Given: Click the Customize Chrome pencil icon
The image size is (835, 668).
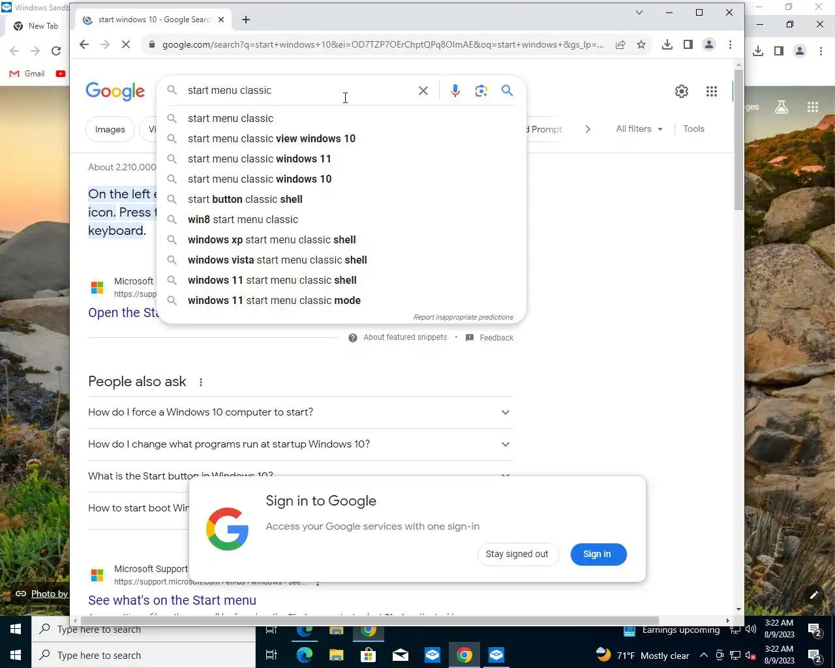Looking at the screenshot, I should (813, 594).
